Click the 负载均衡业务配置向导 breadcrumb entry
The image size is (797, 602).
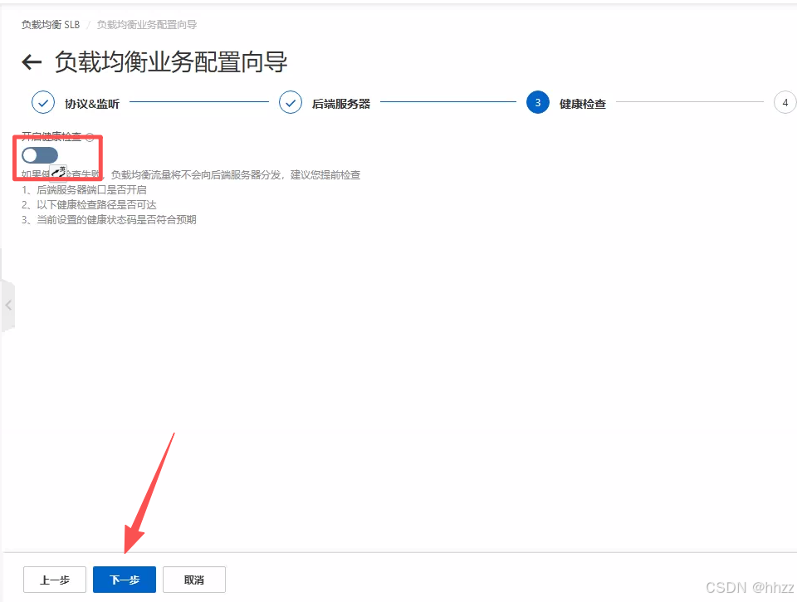tap(146, 24)
